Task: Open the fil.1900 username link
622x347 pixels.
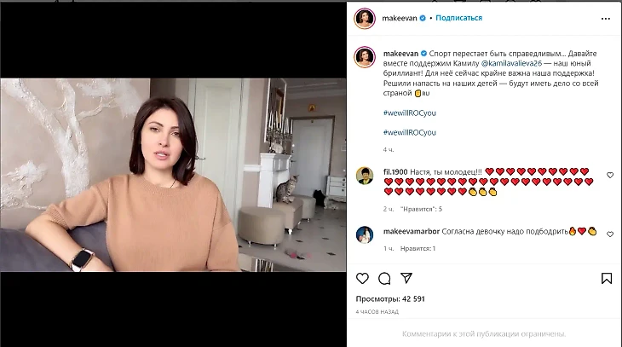Action: pos(395,172)
